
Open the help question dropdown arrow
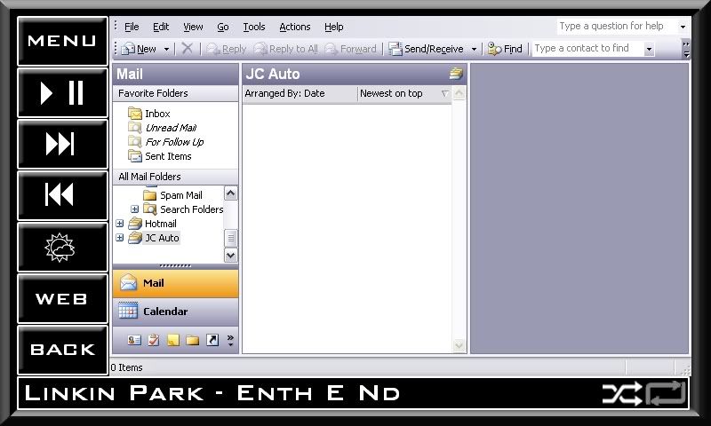pos(683,27)
